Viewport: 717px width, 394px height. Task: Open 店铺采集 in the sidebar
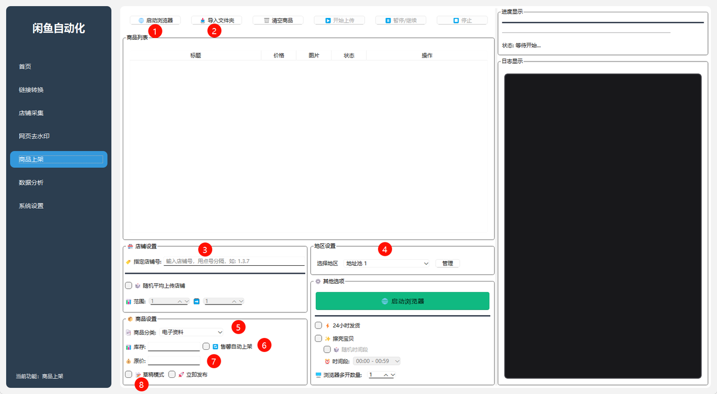tap(59, 113)
